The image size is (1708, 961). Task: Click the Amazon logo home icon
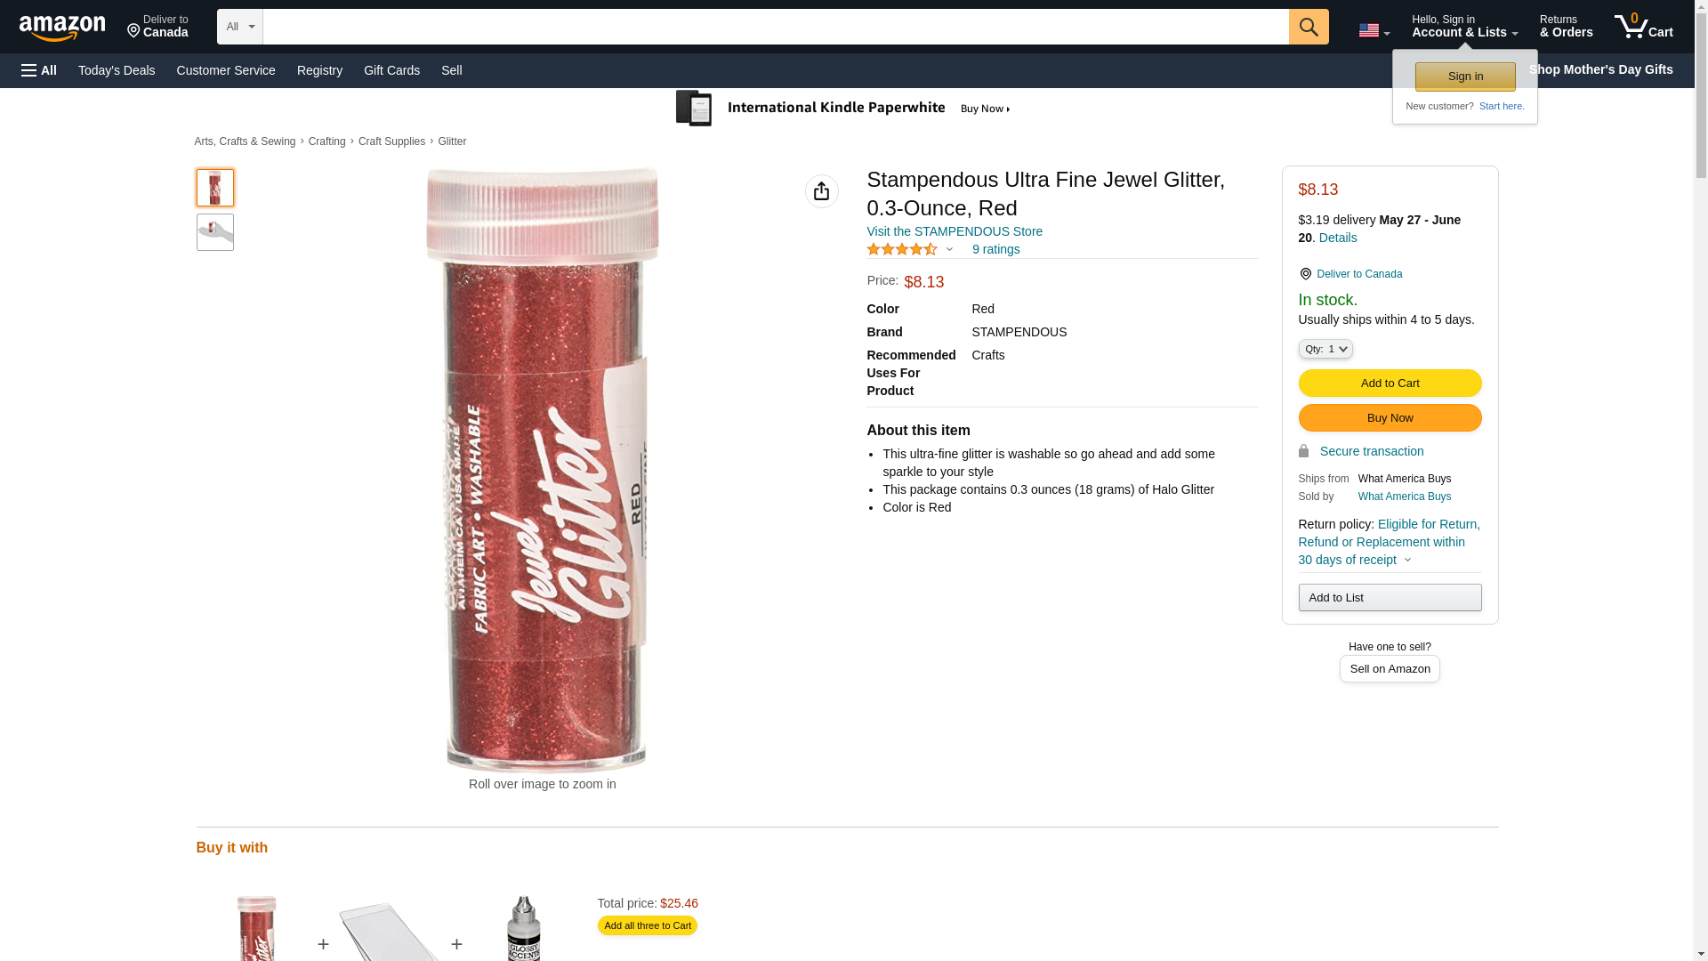pos(62,28)
